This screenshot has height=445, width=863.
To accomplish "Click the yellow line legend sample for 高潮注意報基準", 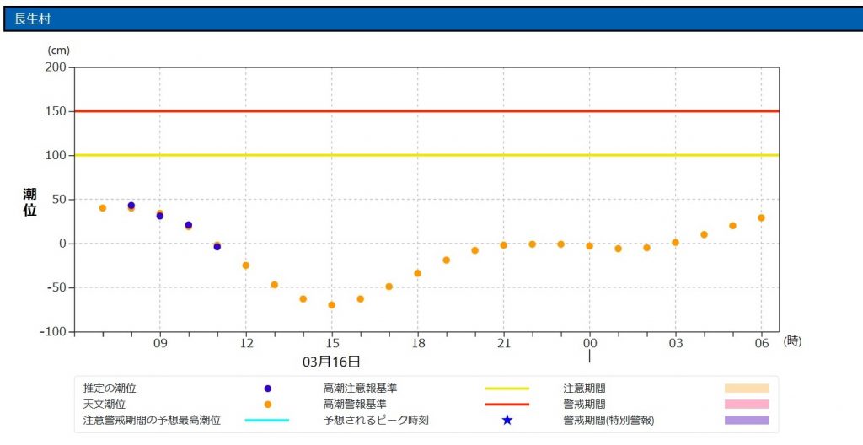I will tap(507, 389).
